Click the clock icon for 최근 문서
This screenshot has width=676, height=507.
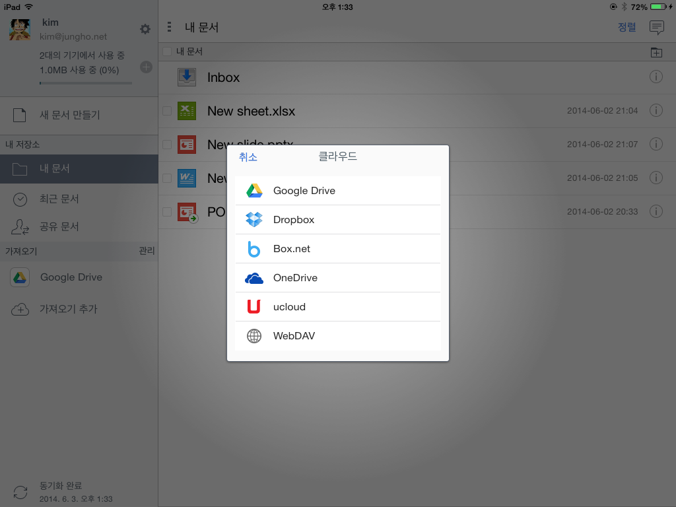(x=20, y=199)
